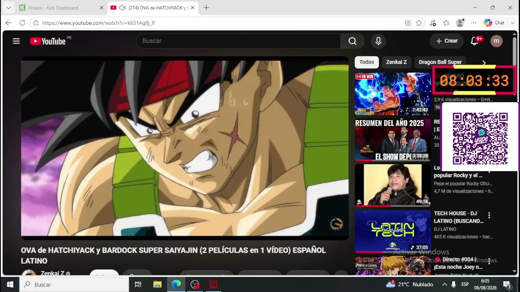
Task: Filter recommendations by Dragon Ball Super chip
Action: 440,62
